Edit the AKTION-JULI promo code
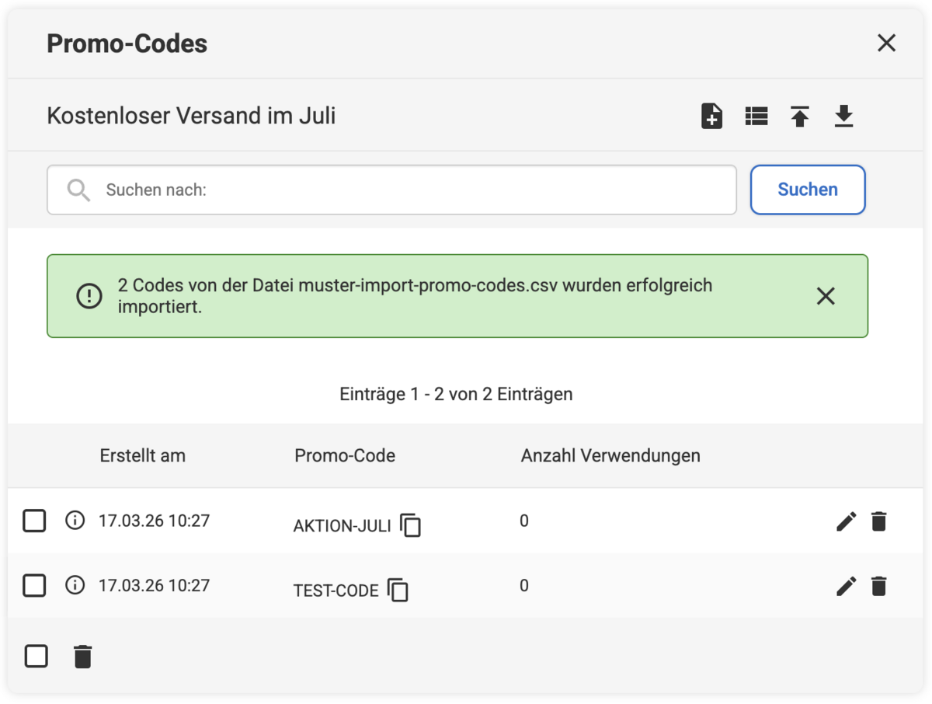932x704 pixels. pos(846,521)
